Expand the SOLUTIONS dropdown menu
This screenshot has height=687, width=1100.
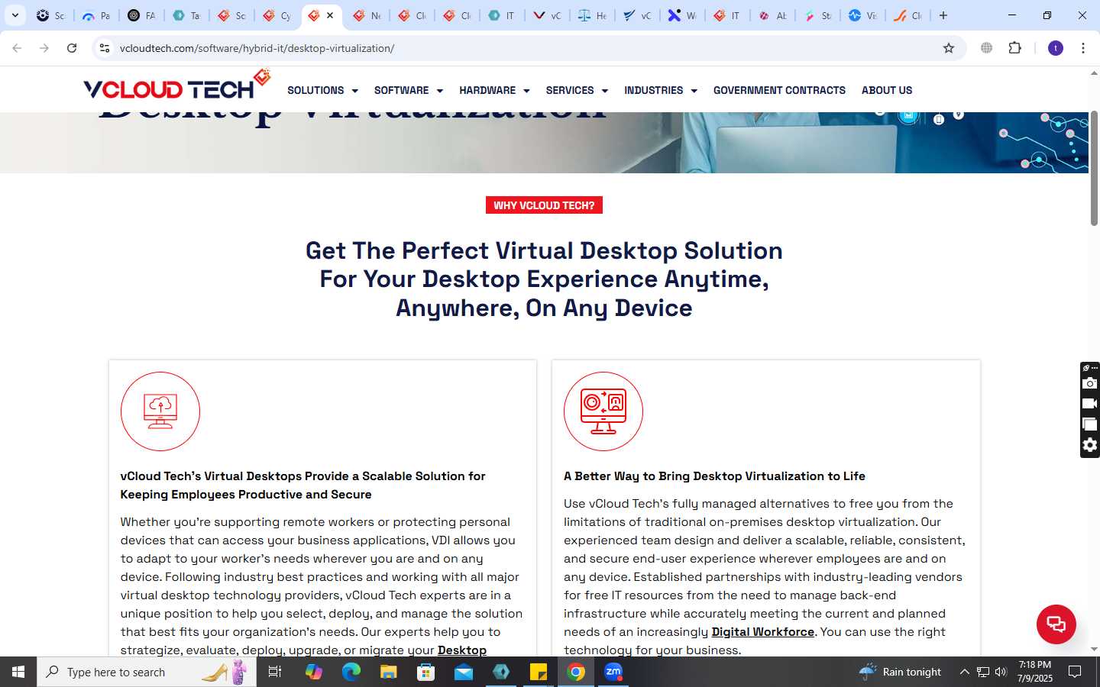322,90
